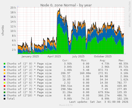Click the minimum value 5.48
Image resolution: width=132 pixels, height=108 pixels.
86,70
